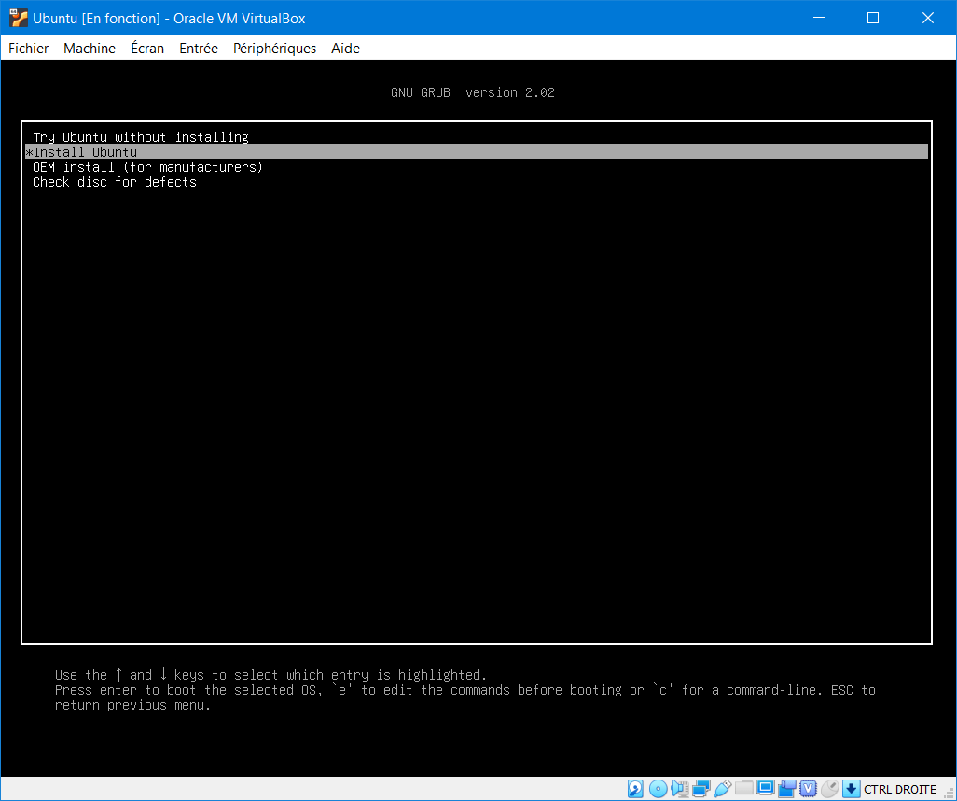
Task: Minimize the VirtualBox window
Action: [819, 18]
